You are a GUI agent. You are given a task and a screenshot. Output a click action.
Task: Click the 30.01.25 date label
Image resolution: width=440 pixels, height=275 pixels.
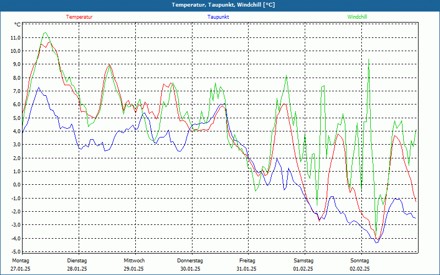click(190, 269)
